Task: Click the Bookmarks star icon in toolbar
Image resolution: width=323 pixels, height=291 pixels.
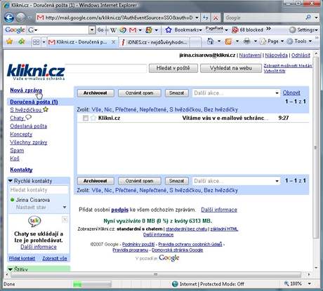Action: click(169, 30)
